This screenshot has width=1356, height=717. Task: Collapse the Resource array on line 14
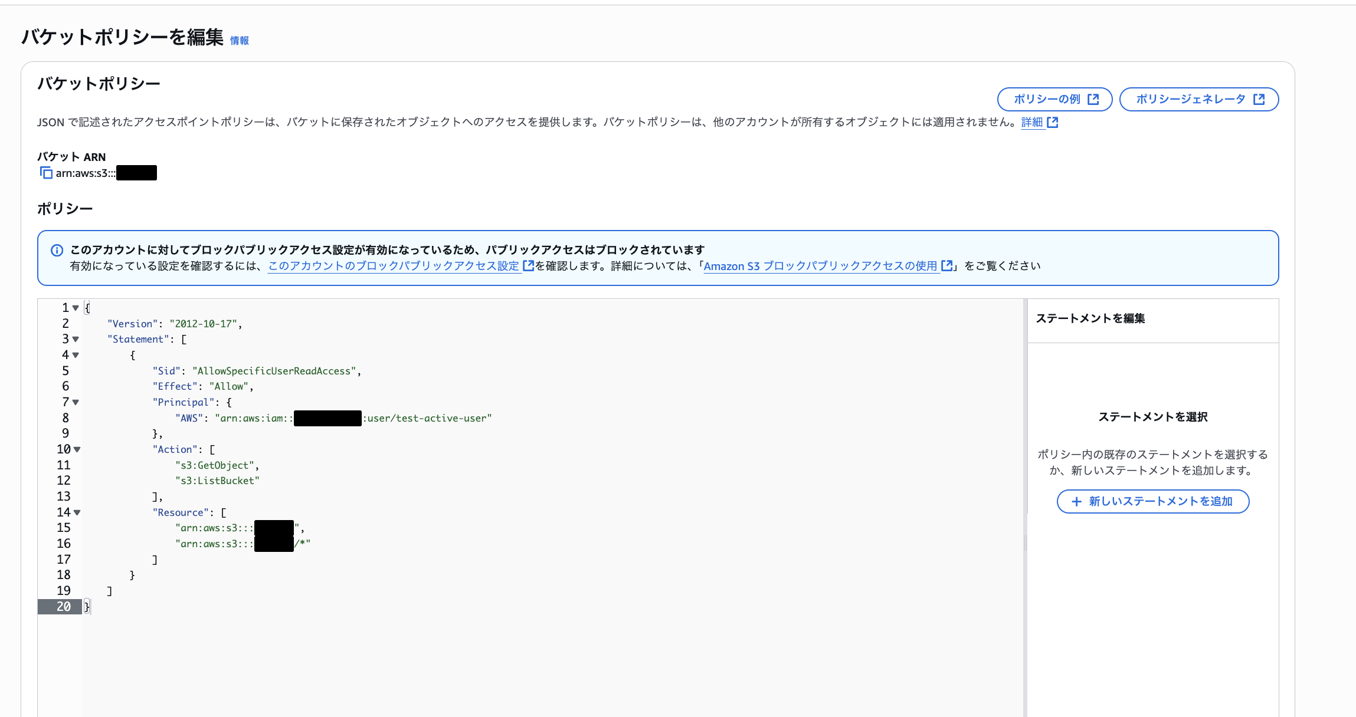click(77, 512)
